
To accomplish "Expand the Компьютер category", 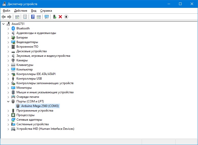I will [x=8, y=70].
